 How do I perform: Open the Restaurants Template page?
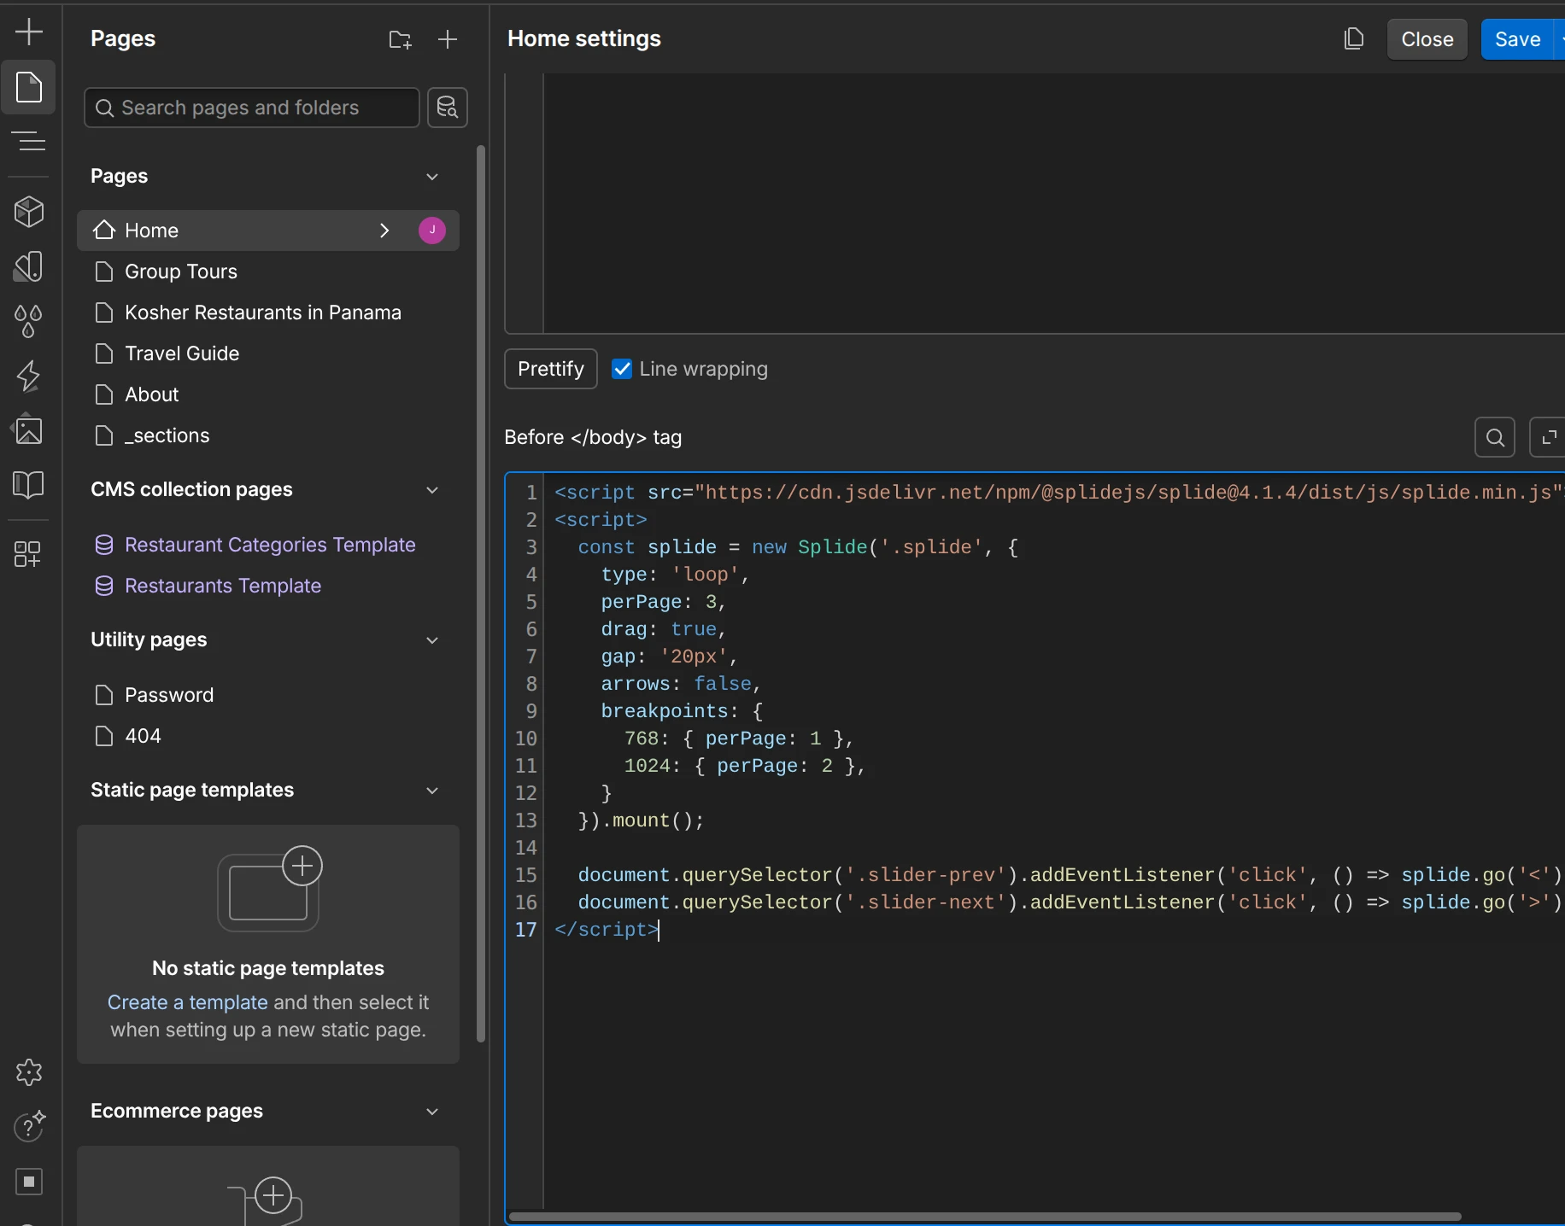[x=268, y=586]
